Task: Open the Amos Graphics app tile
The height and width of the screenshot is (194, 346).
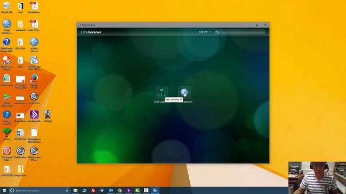Action: click(x=162, y=92)
